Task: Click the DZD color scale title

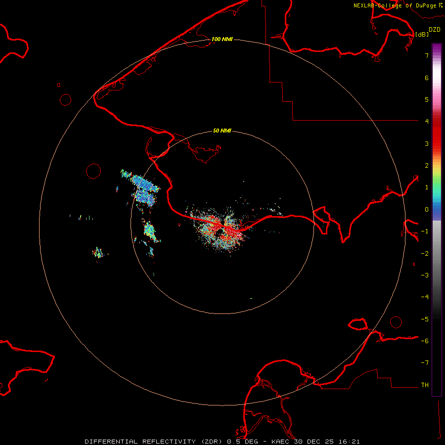Action: [435, 30]
